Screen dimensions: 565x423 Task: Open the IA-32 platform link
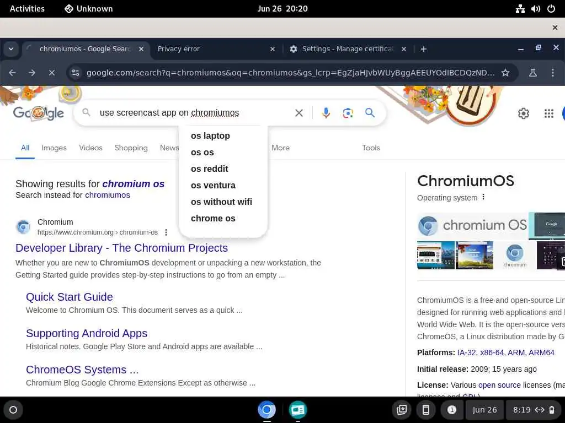[467, 352]
